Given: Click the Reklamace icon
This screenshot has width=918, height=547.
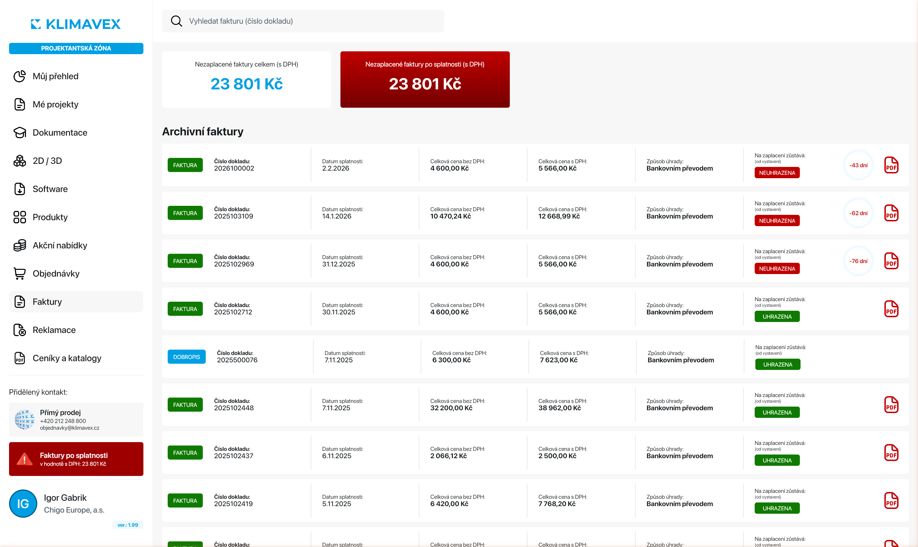Looking at the screenshot, I should click(19, 330).
